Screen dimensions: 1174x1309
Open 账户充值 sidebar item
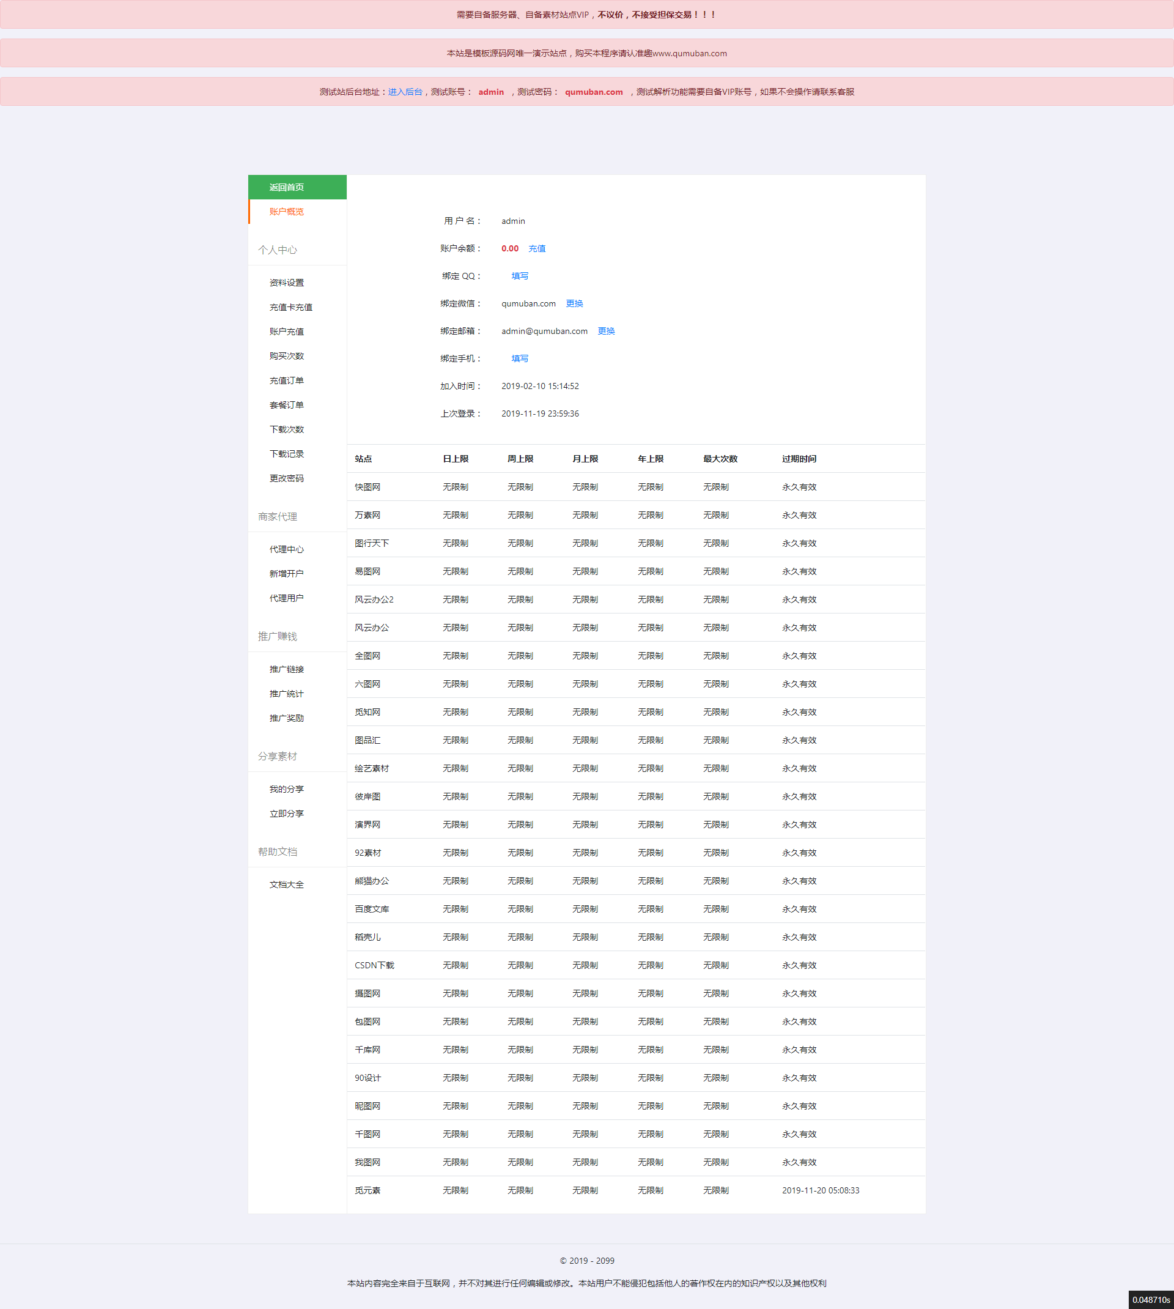point(286,332)
